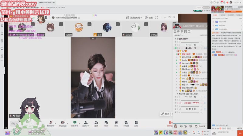This screenshot has width=243, height=136.
Task: Open the meeting Chat panel
Action: [x=106, y=124]
